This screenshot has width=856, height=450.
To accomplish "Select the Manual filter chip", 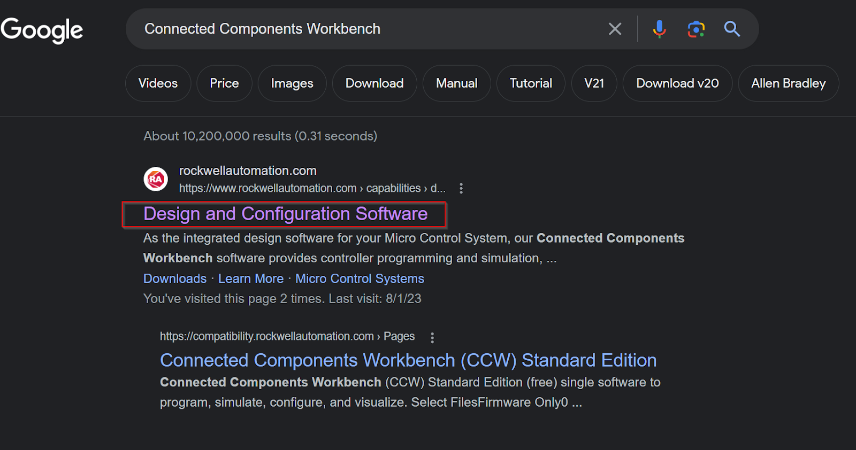I will click(456, 83).
